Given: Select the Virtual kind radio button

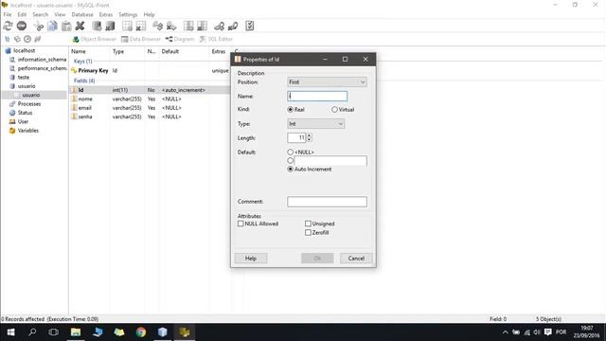Looking at the screenshot, I should (x=334, y=110).
